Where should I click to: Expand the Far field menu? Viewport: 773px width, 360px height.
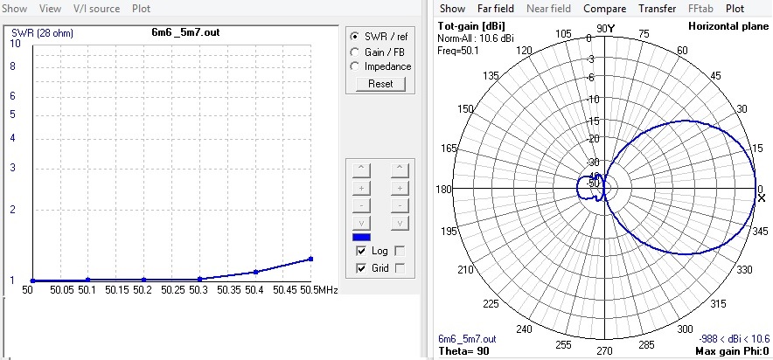pyautogui.click(x=495, y=9)
